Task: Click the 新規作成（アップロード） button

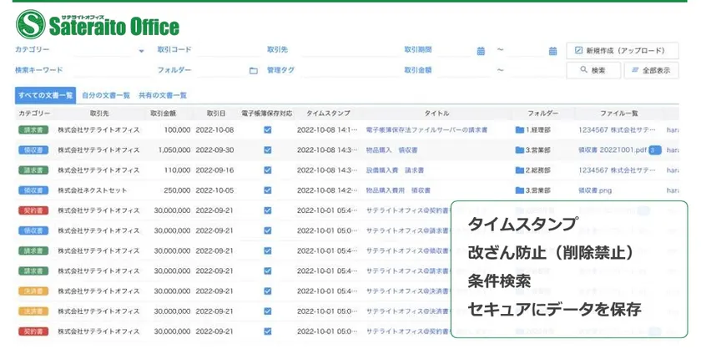Action: pyautogui.click(x=620, y=50)
